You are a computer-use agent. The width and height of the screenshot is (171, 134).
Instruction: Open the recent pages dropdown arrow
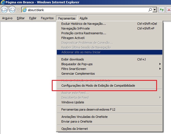pos(18,10)
